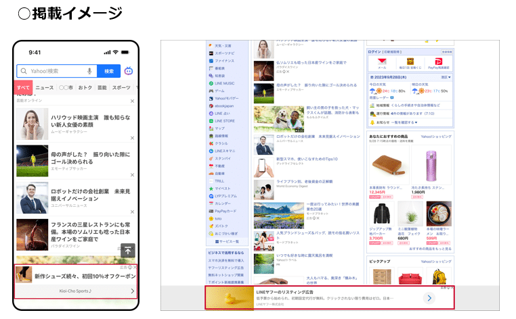Tap the microphone icon in Yahoo! search bar
The image size is (516, 319).
(89, 71)
